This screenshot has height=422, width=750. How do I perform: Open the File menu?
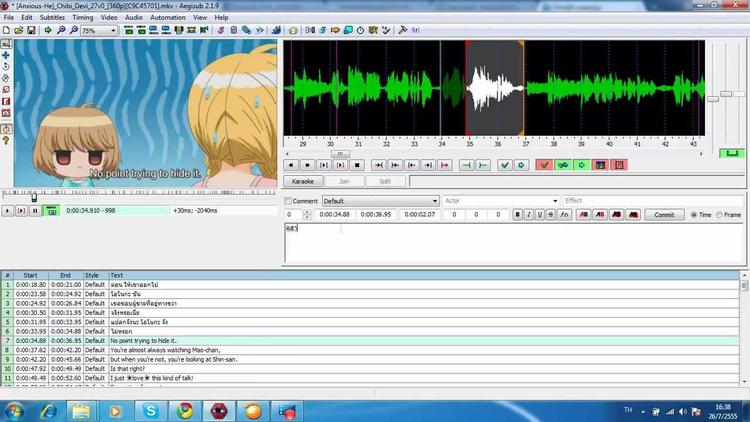point(9,18)
